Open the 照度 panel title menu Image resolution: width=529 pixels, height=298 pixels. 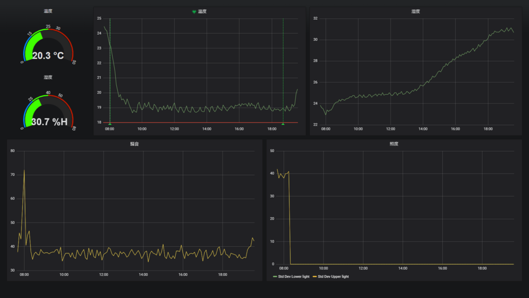click(394, 144)
